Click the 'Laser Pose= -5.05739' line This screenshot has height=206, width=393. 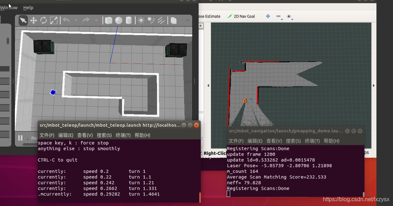279,165
